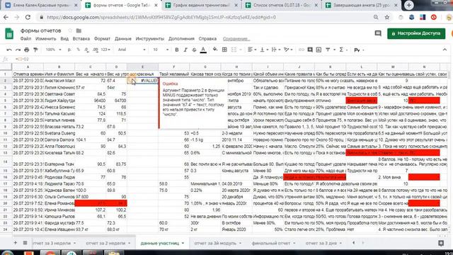This screenshot has width=453, height=255.
Task: Create a filter
Action: pyautogui.click(x=328, y=50)
